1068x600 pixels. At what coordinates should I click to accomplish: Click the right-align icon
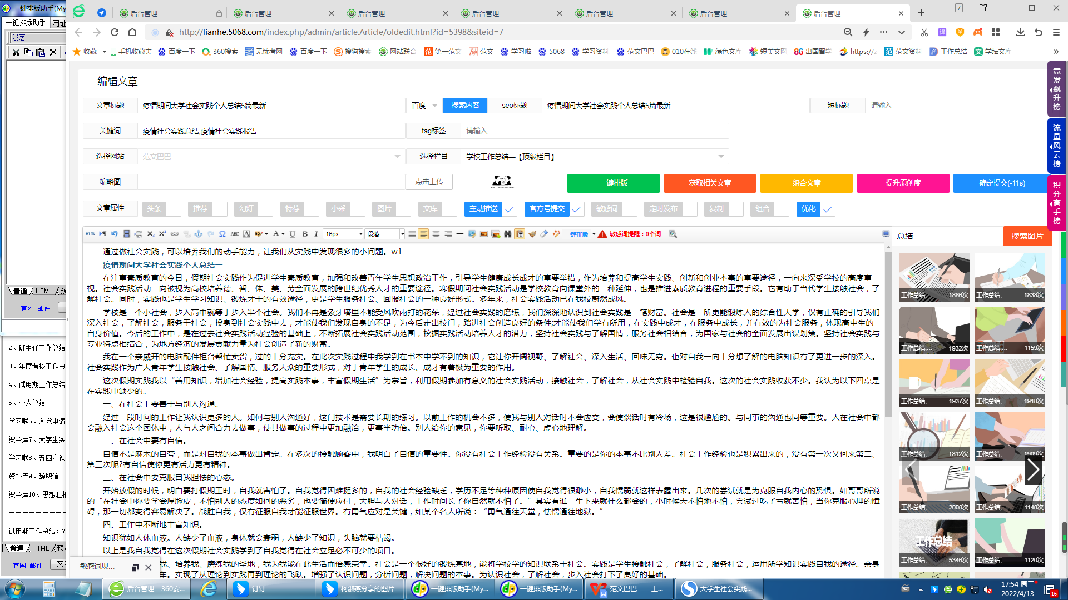pos(448,234)
